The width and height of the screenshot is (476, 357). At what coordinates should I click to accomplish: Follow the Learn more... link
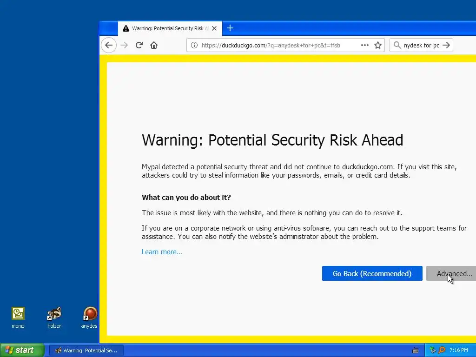point(162,252)
